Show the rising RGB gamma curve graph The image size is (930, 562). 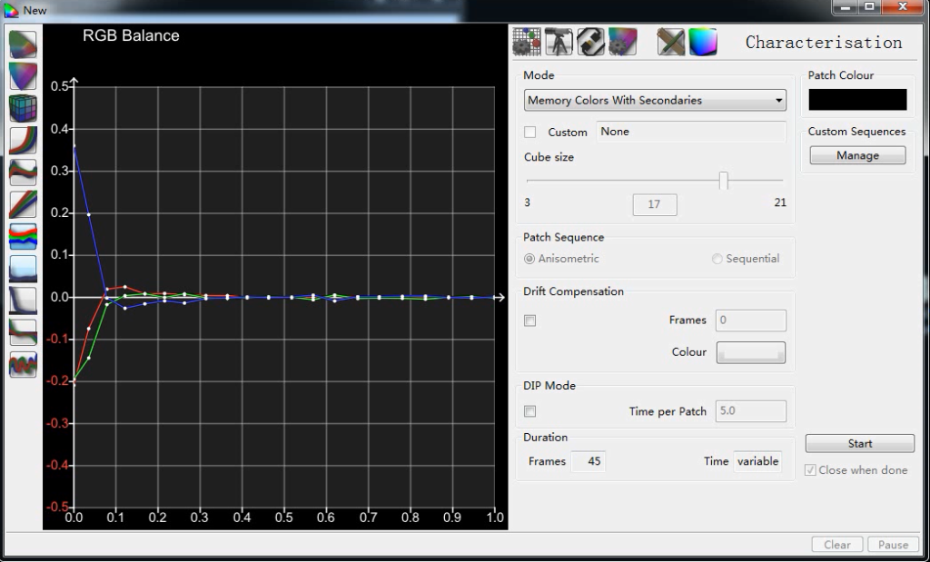[x=23, y=141]
